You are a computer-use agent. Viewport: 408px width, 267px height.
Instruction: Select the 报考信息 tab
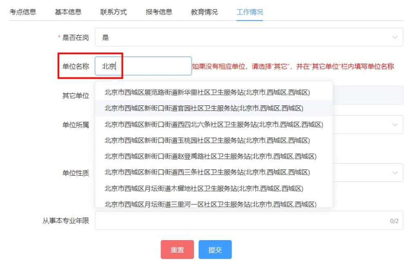pyautogui.click(x=159, y=12)
